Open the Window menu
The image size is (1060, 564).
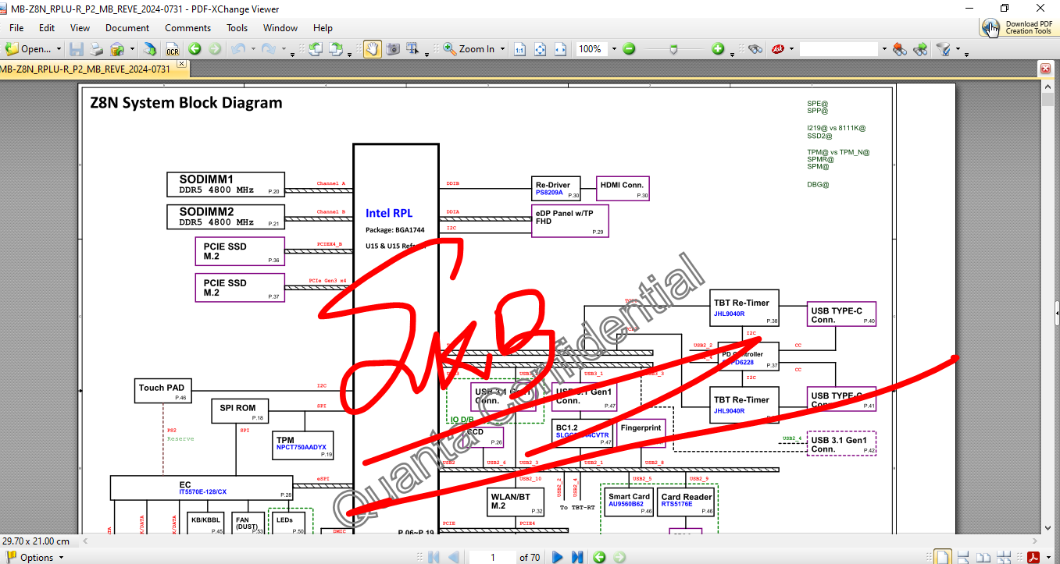280,27
